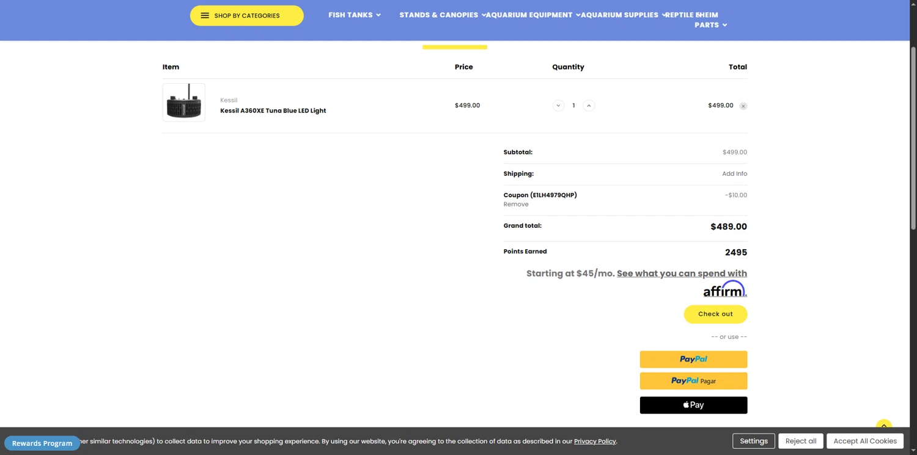
Task: Increase quantity with the up arrow
Action: tap(589, 106)
